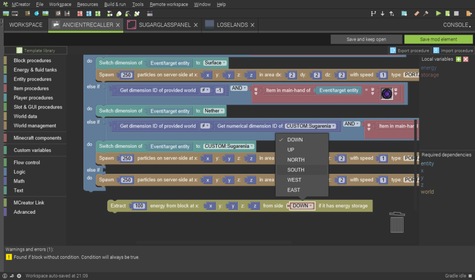Viewport: 475px width, 280px height.
Task: Select UP from the side list
Action: [302, 150]
